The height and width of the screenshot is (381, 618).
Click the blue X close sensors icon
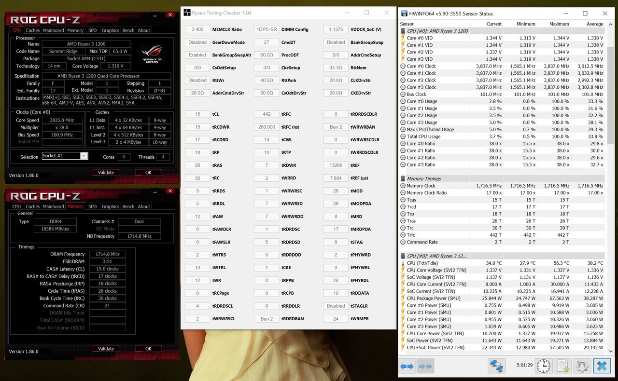pos(602,366)
